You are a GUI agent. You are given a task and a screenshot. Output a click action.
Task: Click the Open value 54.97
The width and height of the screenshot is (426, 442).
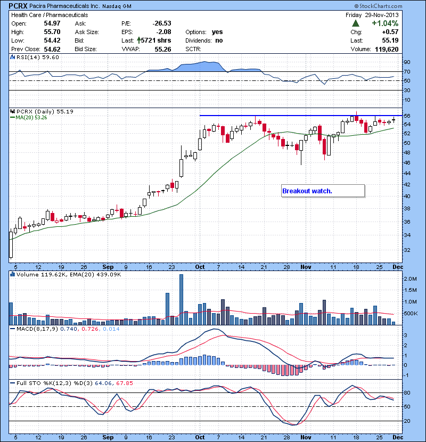pyautogui.click(x=52, y=23)
